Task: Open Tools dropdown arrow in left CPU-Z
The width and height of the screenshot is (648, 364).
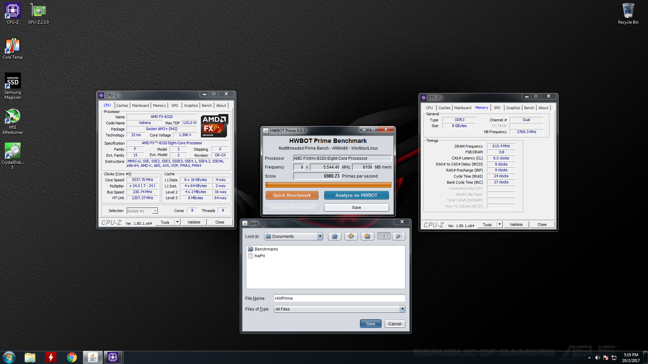Action: point(177,222)
